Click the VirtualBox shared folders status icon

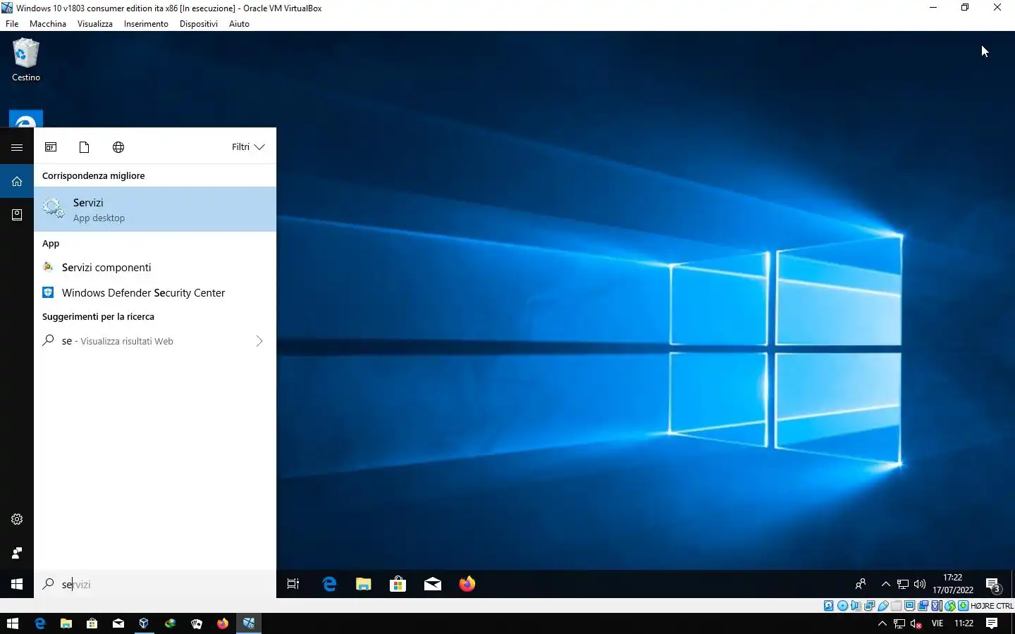896,606
